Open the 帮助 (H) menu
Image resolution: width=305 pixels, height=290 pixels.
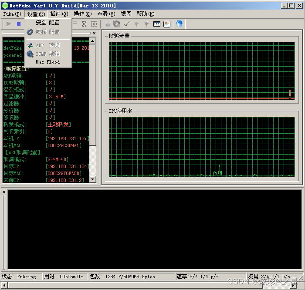pos(146,14)
